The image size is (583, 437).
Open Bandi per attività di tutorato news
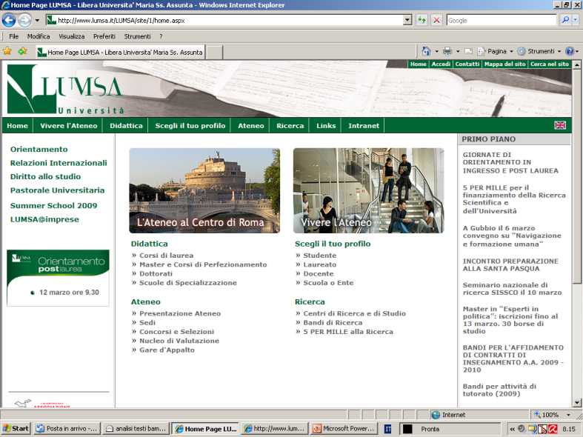point(499,390)
